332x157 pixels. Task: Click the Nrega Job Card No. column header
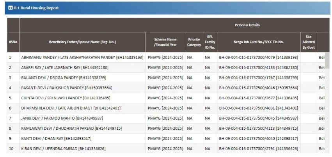[x=257, y=42]
